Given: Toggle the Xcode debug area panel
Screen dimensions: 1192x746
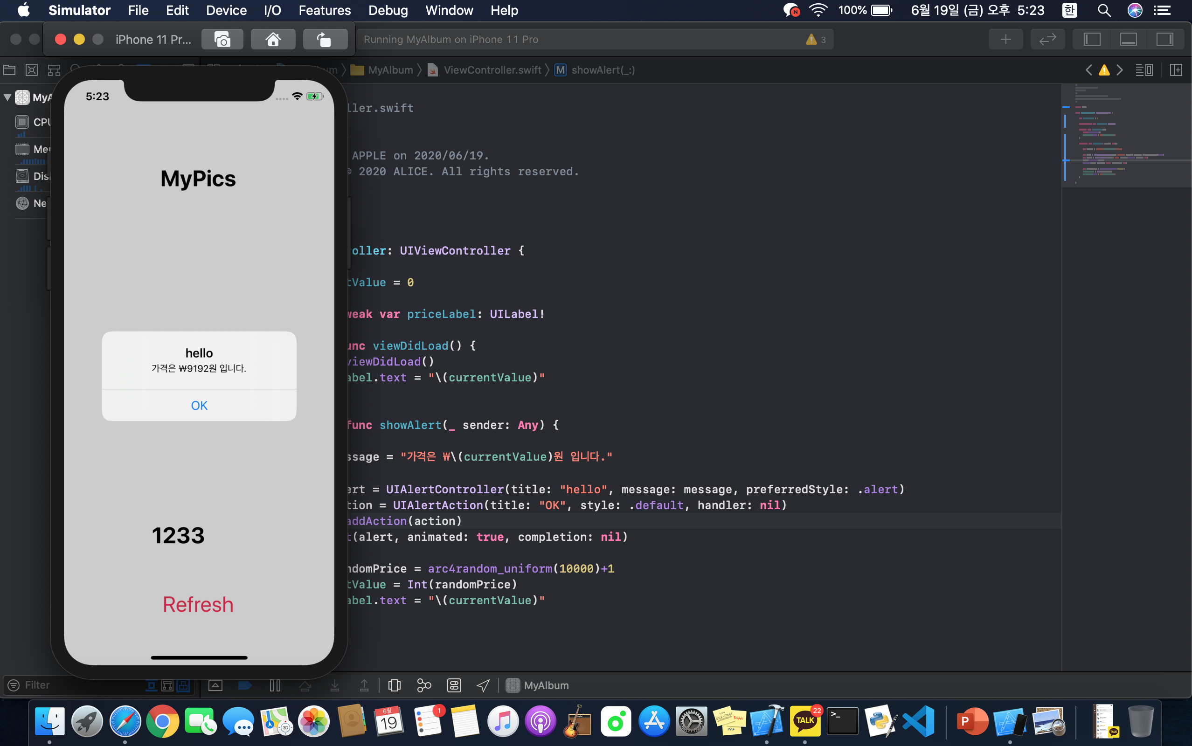Looking at the screenshot, I should point(1128,40).
